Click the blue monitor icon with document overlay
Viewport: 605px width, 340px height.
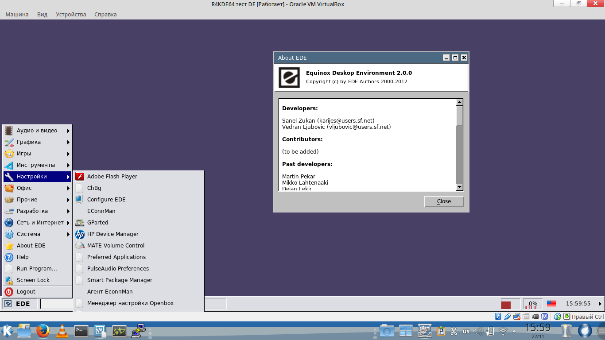[x=100, y=331]
